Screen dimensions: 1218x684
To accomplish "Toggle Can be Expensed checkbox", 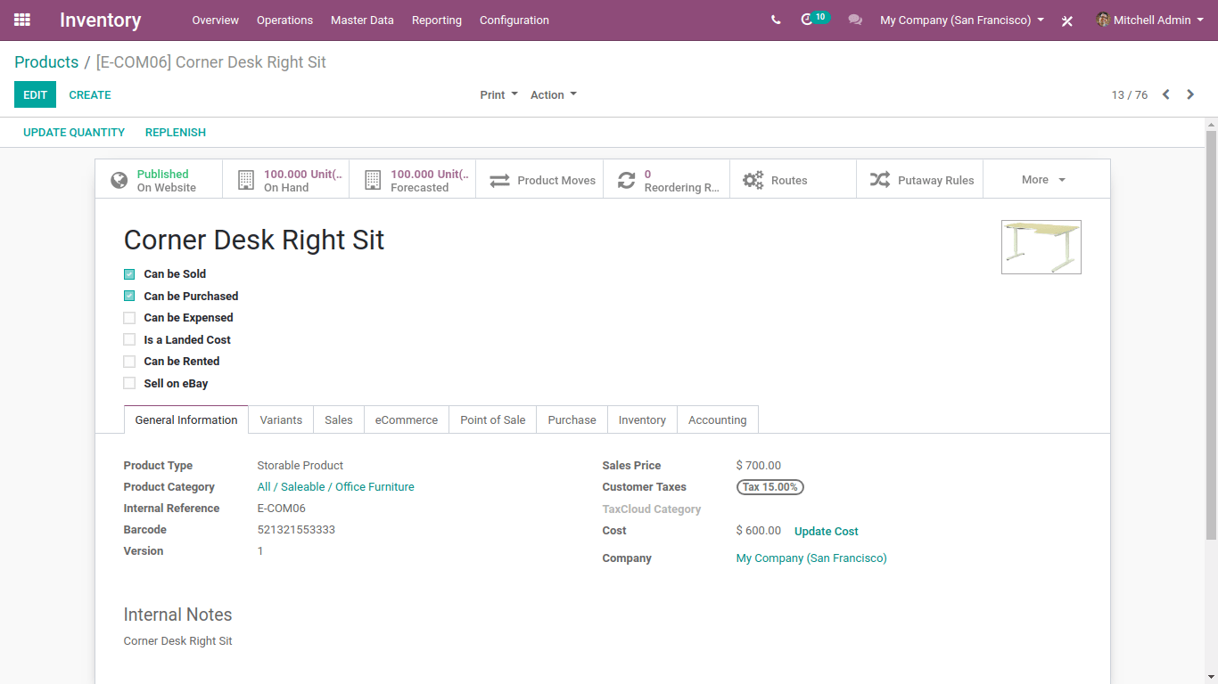I will tap(129, 318).
